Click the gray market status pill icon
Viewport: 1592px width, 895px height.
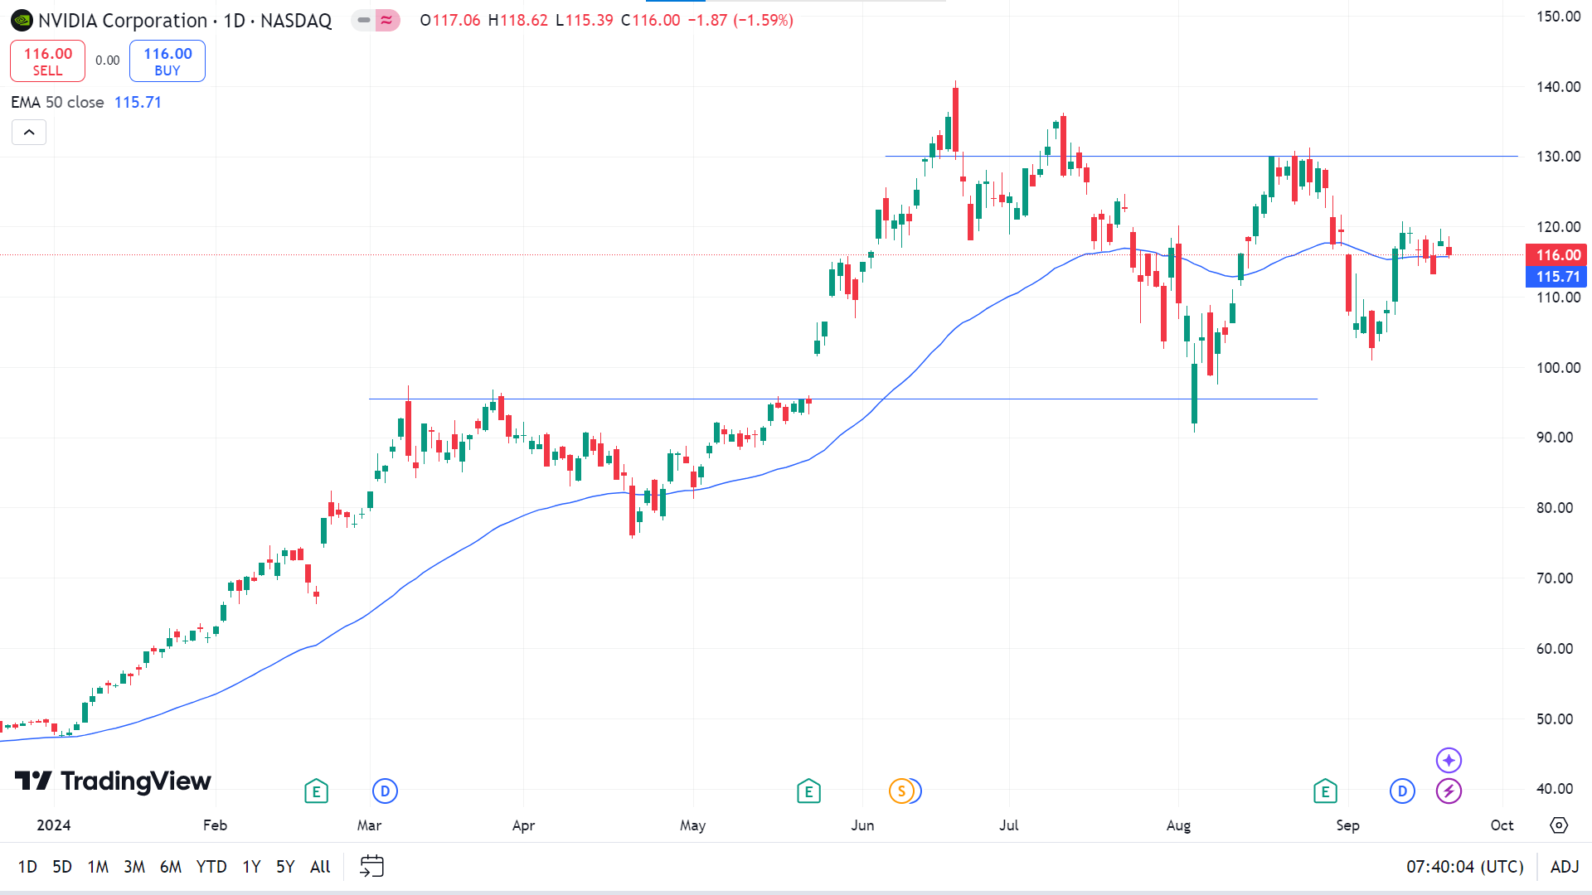point(363,20)
